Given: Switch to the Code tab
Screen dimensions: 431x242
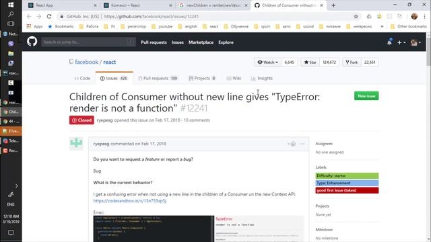Looking at the screenshot, I should pos(82,78).
